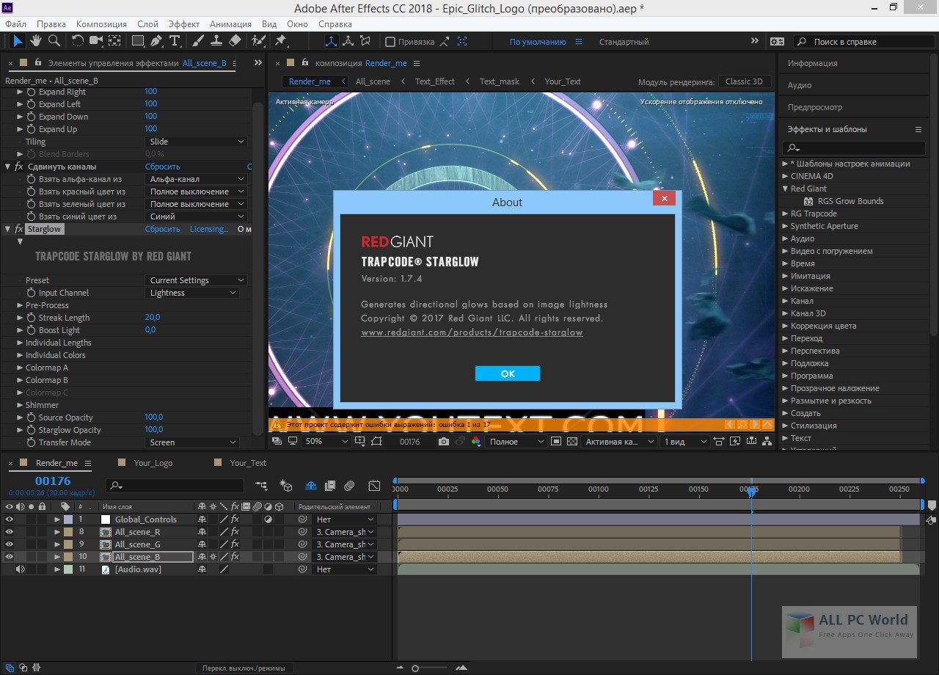Image resolution: width=939 pixels, height=675 pixels.
Task: Open the Эффект menu
Action: [x=184, y=24]
